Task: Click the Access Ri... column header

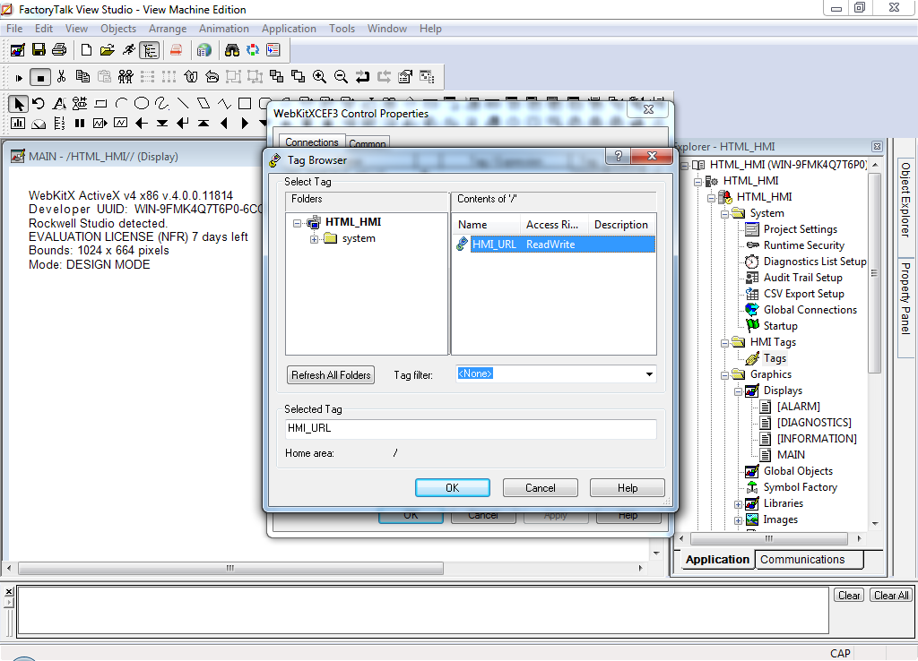Action: tap(552, 225)
